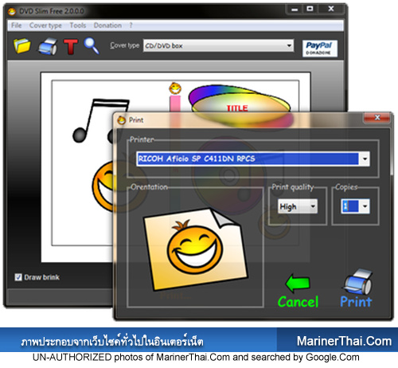The height and width of the screenshot is (368, 398).
Task: Close the Print dialog with red X
Action: pos(377,117)
